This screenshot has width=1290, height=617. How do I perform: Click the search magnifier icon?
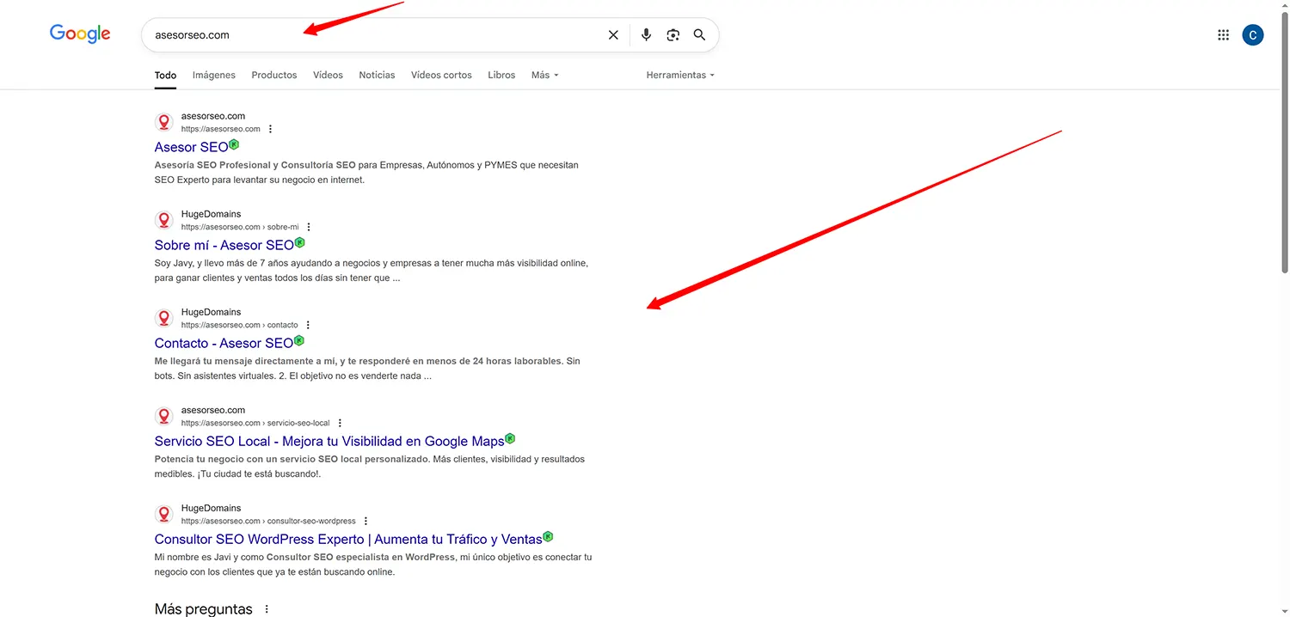(x=699, y=34)
